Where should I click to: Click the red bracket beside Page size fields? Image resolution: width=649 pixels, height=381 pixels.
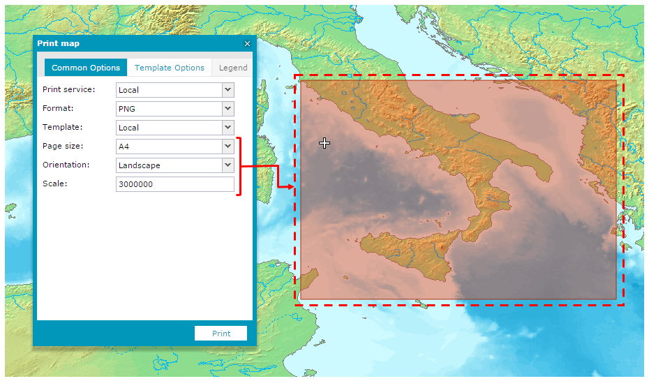point(239,167)
